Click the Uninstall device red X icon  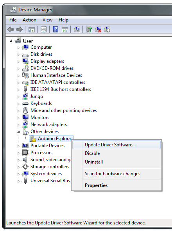[98, 29]
